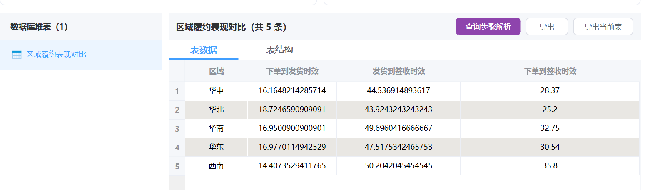Image resolution: width=645 pixels, height=190 pixels.
Task: Click the 西南 region cell
Action: tap(216, 166)
